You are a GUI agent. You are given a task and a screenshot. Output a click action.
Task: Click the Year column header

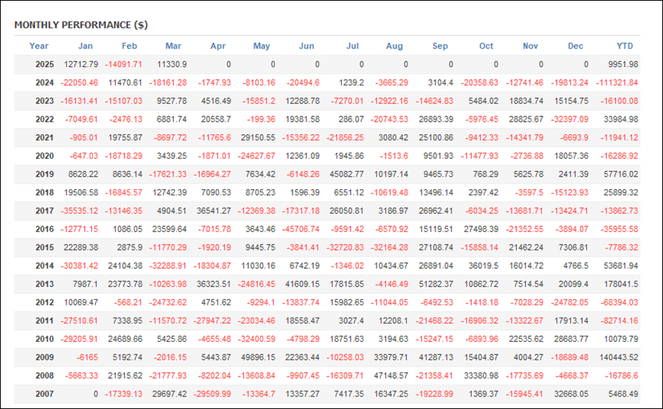point(39,46)
